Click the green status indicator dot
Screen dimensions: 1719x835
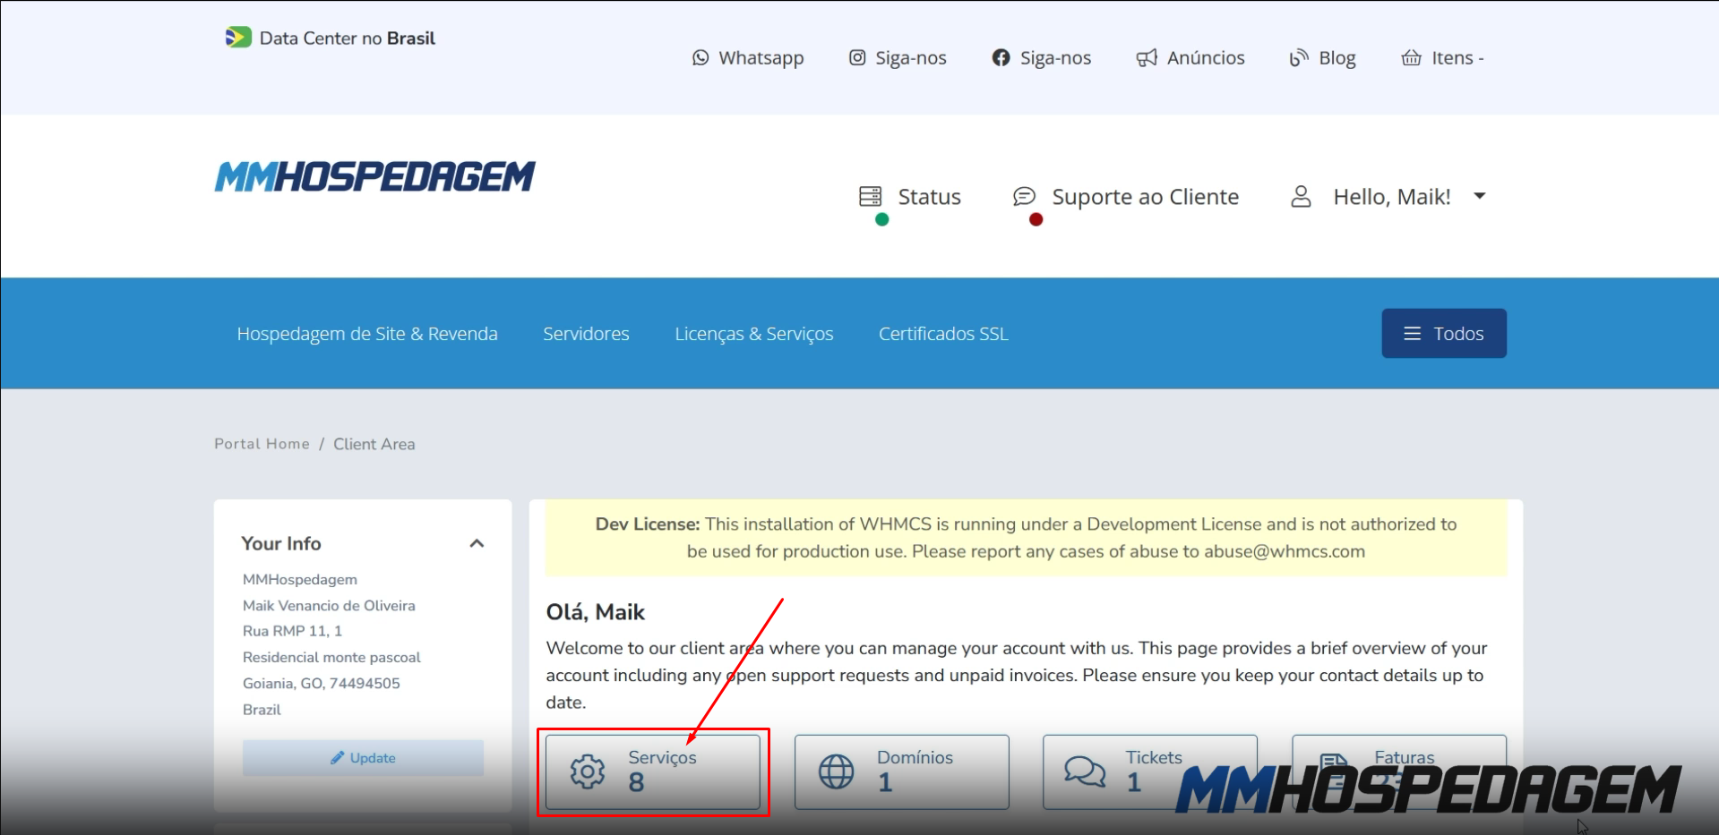pos(882,219)
